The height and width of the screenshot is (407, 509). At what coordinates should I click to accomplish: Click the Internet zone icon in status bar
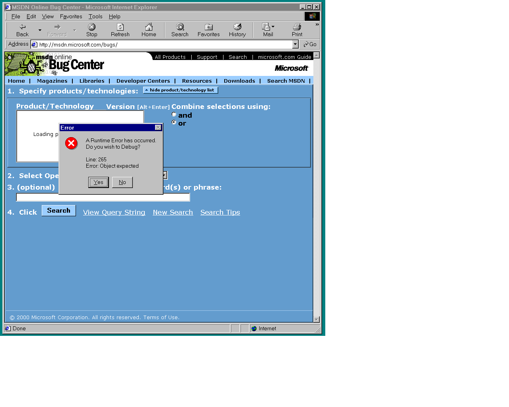[x=254, y=328]
